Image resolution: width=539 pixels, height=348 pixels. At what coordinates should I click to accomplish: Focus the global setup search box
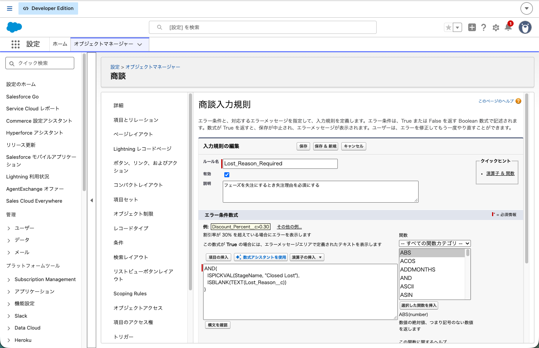point(263,27)
